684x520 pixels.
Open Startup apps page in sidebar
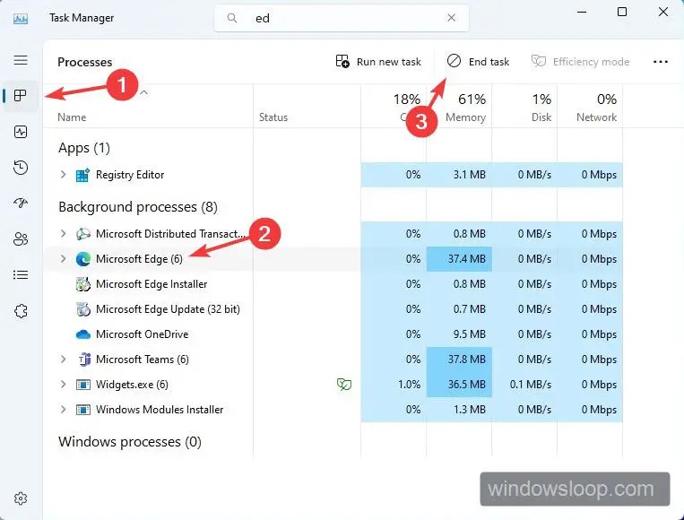pos(21,203)
